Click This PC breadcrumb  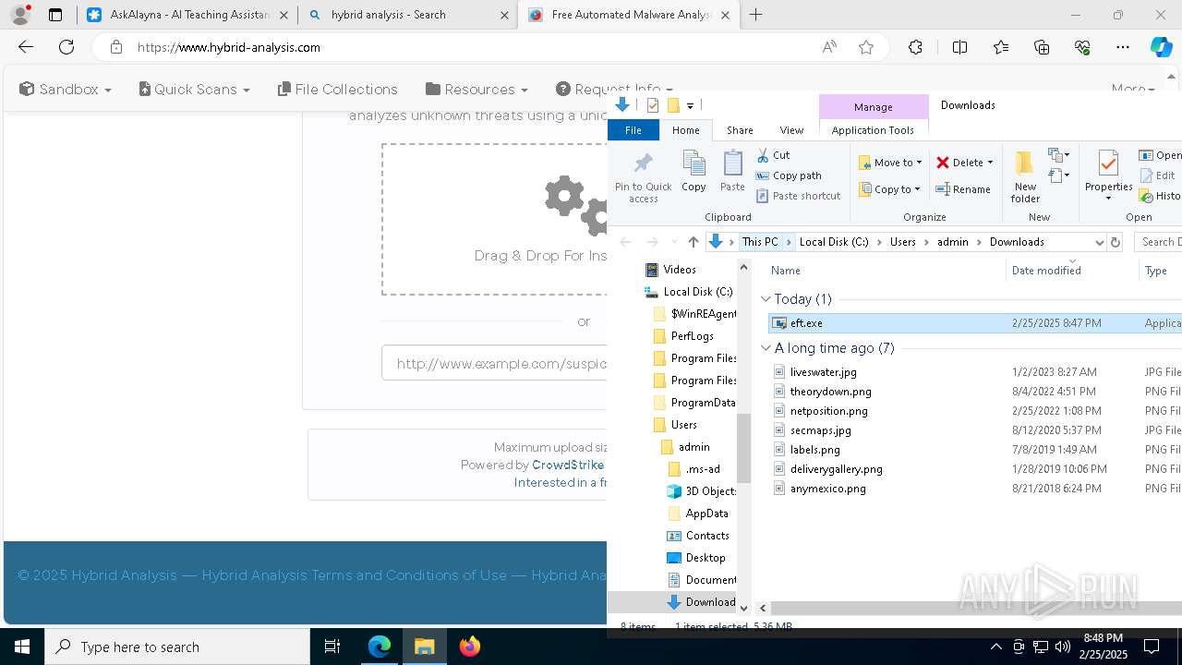pyautogui.click(x=760, y=242)
